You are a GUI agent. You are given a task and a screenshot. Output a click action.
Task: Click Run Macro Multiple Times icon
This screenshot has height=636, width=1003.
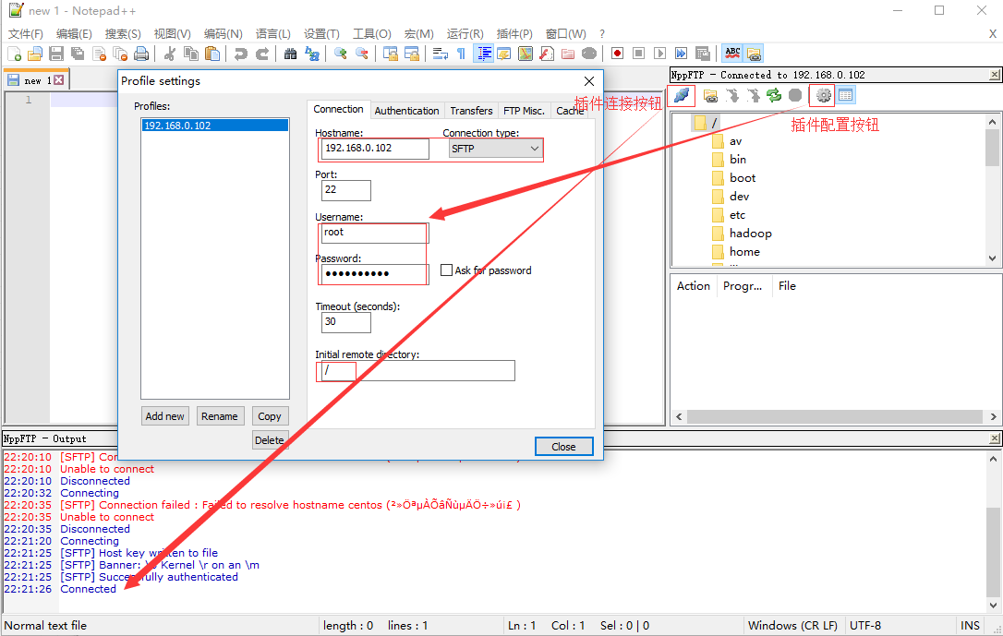coord(682,54)
